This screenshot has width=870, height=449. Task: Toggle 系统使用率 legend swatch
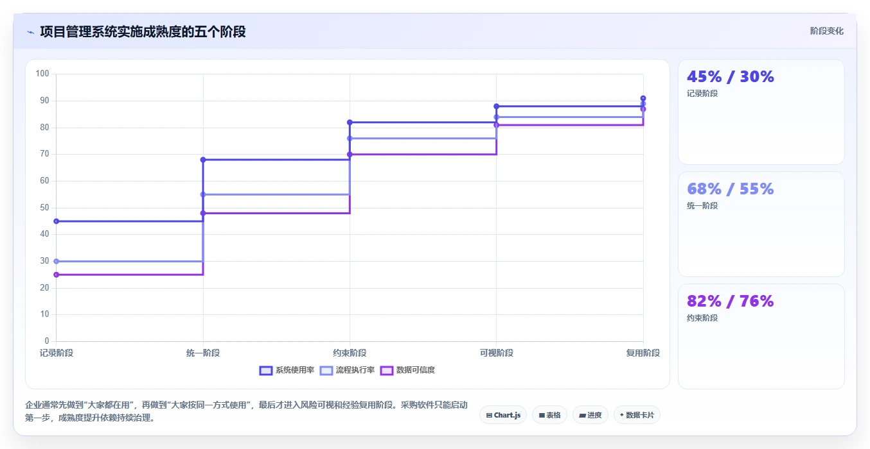[266, 370]
